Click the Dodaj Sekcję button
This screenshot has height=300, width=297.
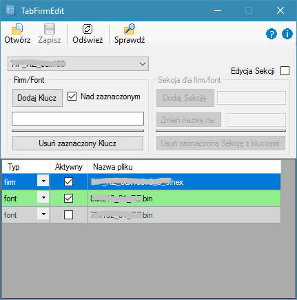(185, 98)
